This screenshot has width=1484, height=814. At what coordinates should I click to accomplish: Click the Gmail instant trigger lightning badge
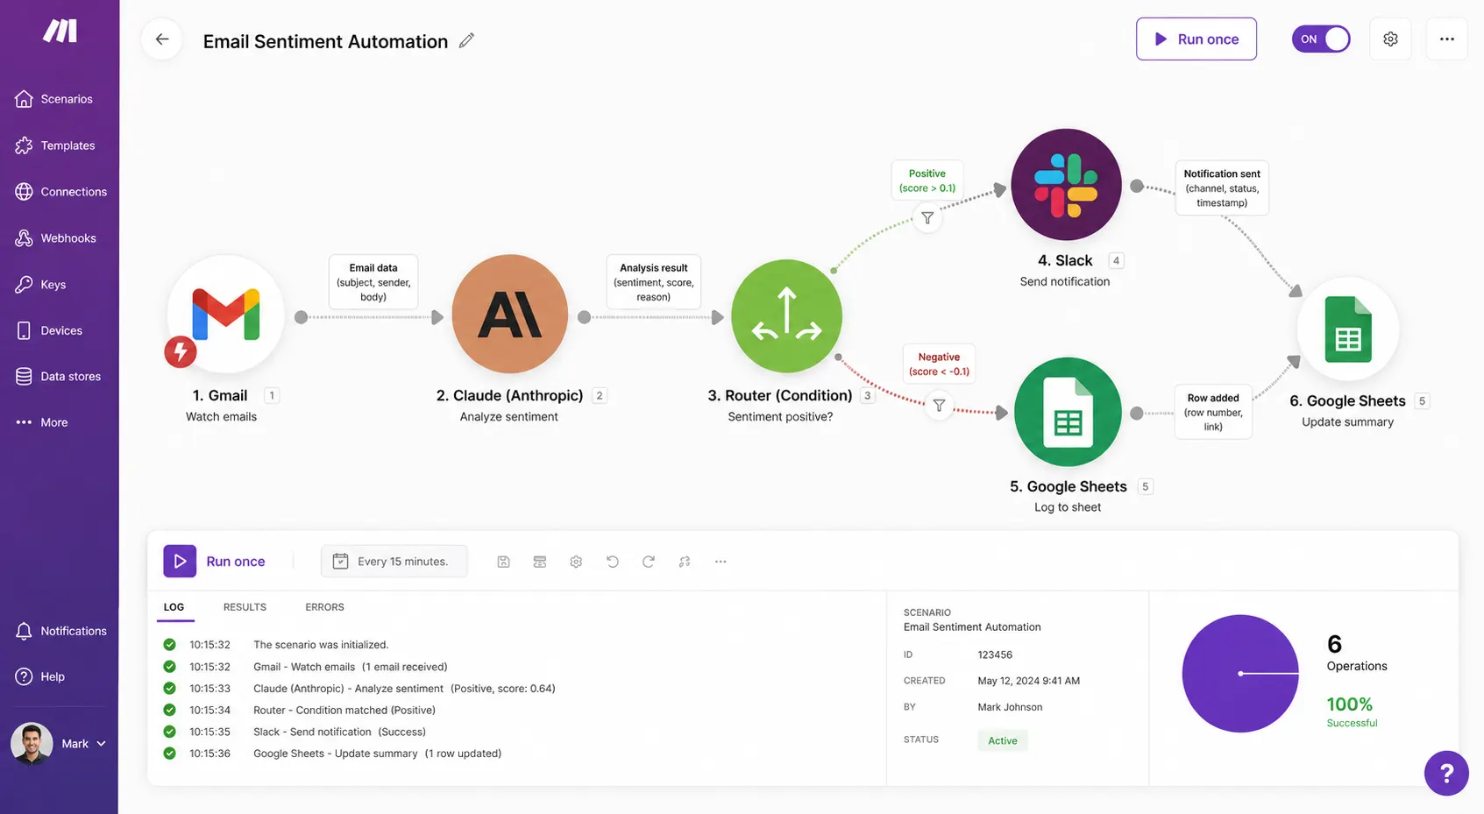point(181,352)
